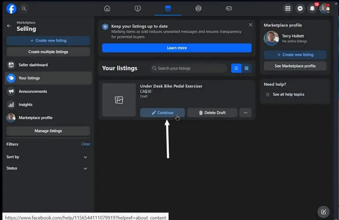This screenshot has width=339, height=220.
Task: Open Under Desk Bike Pedal Exerciser title
Action: (x=171, y=86)
